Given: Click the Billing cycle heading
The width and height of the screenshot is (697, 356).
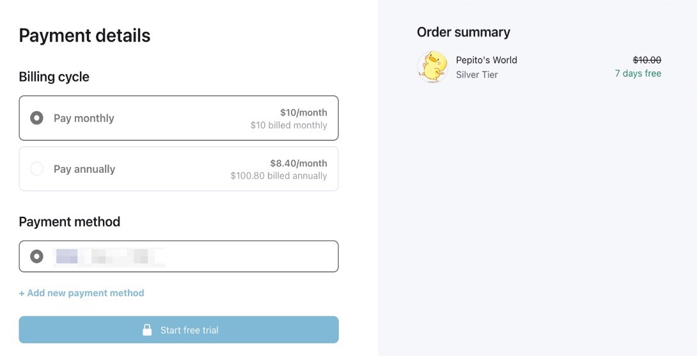Looking at the screenshot, I should [54, 77].
